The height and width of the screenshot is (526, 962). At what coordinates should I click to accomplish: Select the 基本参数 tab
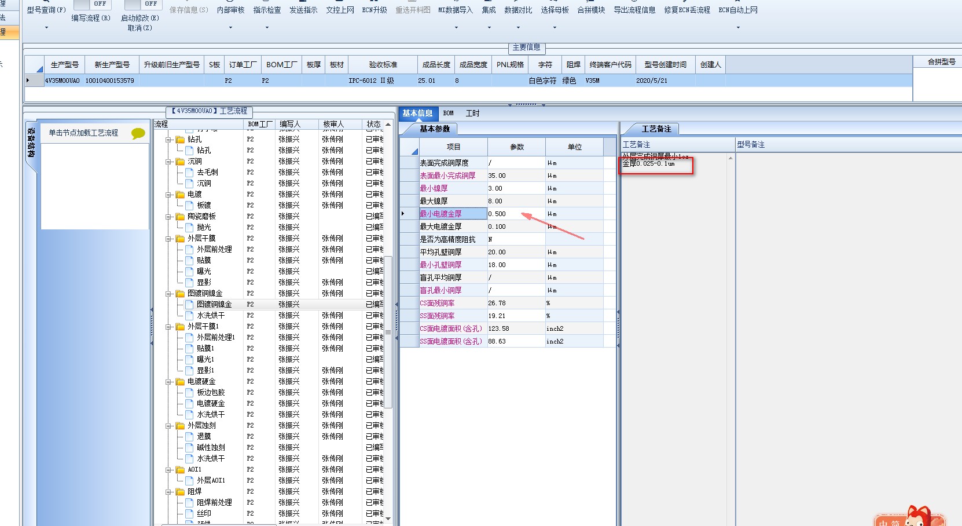[x=435, y=129]
